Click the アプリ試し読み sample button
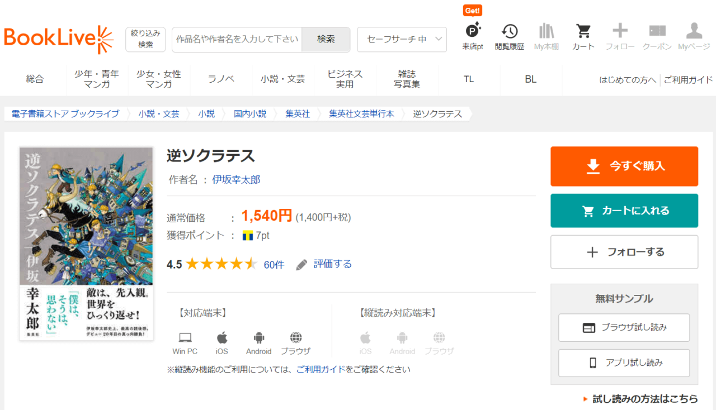The width and height of the screenshot is (716, 410). 624,363
